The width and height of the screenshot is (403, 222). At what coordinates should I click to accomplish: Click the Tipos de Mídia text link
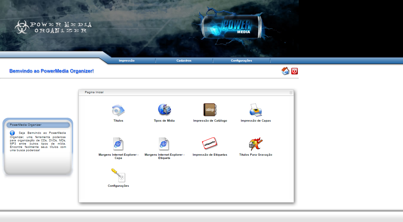tap(164, 121)
